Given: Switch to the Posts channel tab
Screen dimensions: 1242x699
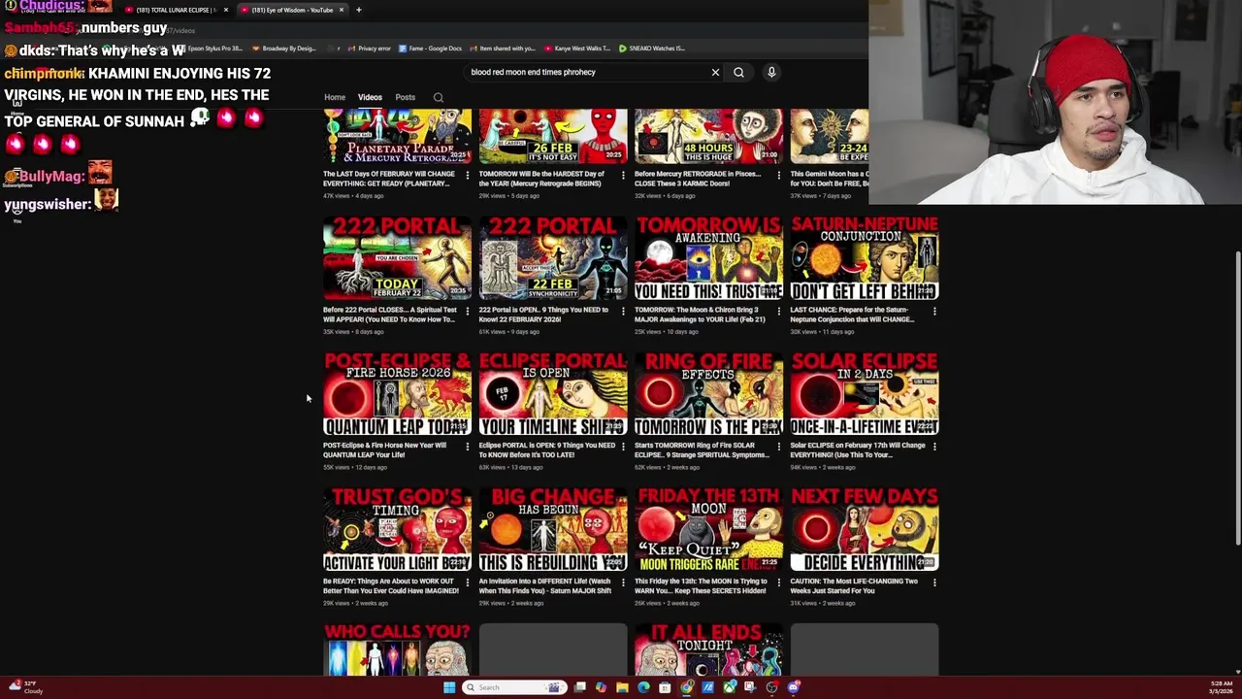Looking at the screenshot, I should click(x=406, y=97).
